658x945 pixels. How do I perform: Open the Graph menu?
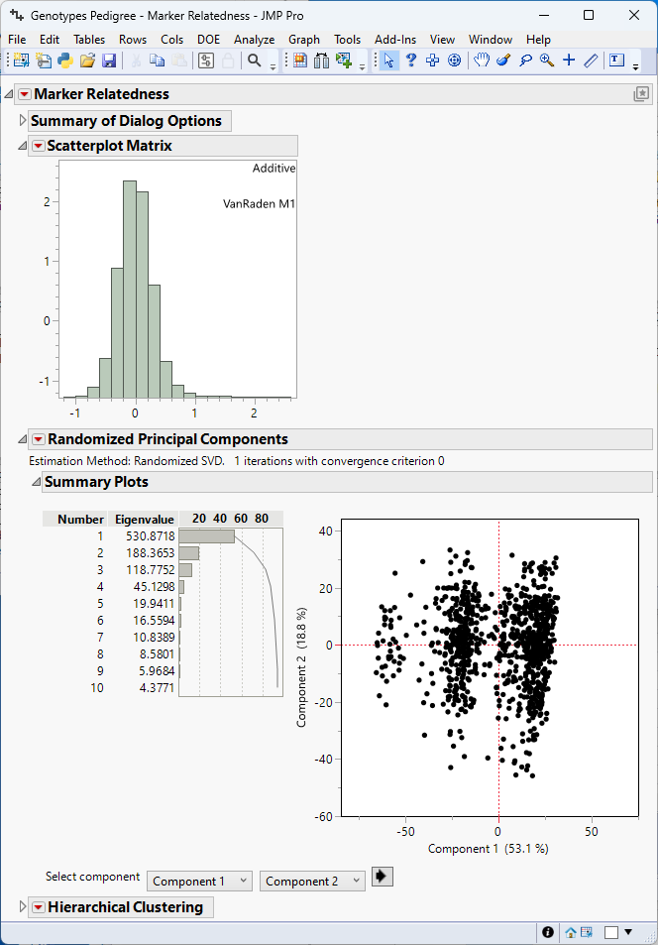coord(303,40)
